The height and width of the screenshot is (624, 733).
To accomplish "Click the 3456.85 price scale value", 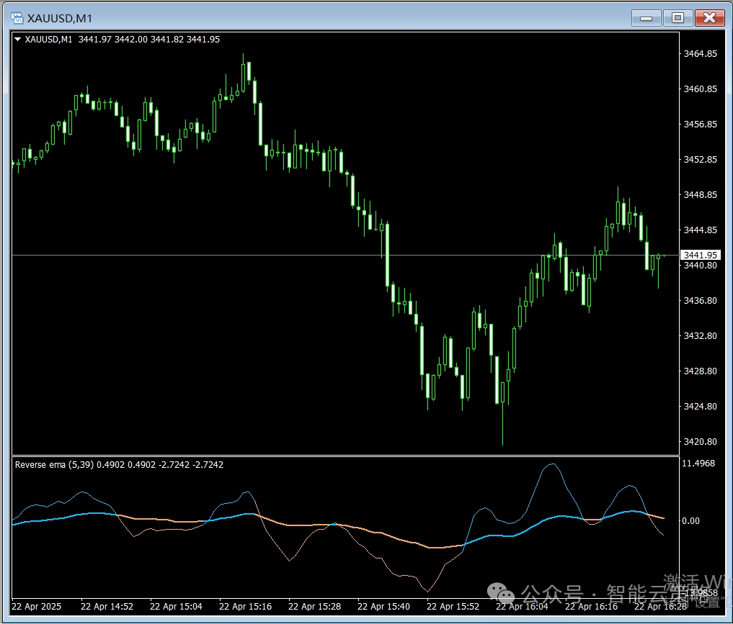I will point(700,124).
